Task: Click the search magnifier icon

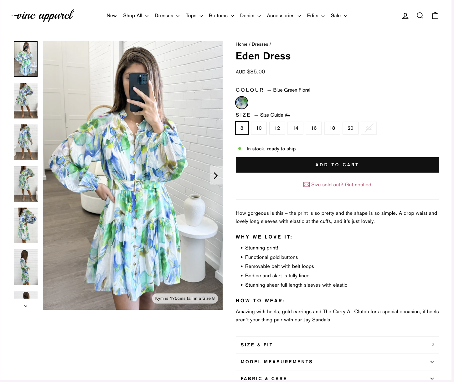Action: (420, 16)
